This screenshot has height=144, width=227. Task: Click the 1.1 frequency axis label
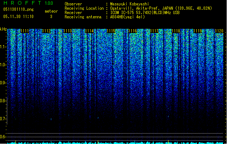click(3, 47)
